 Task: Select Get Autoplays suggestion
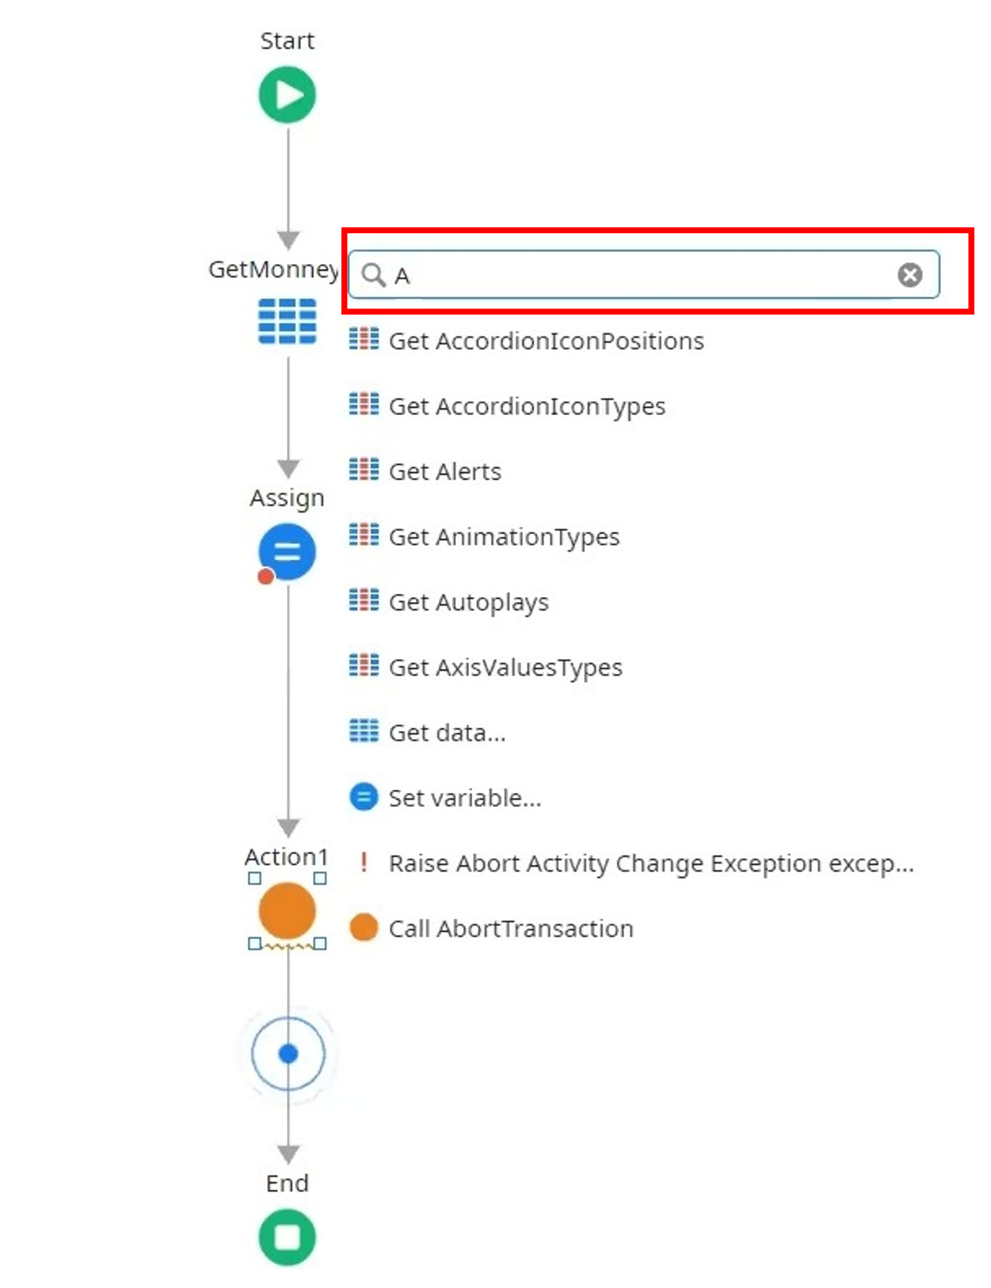tap(468, 602)
